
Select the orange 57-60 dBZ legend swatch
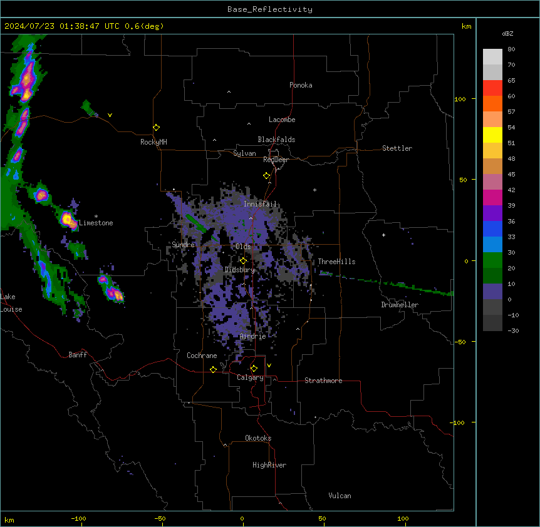492,103
